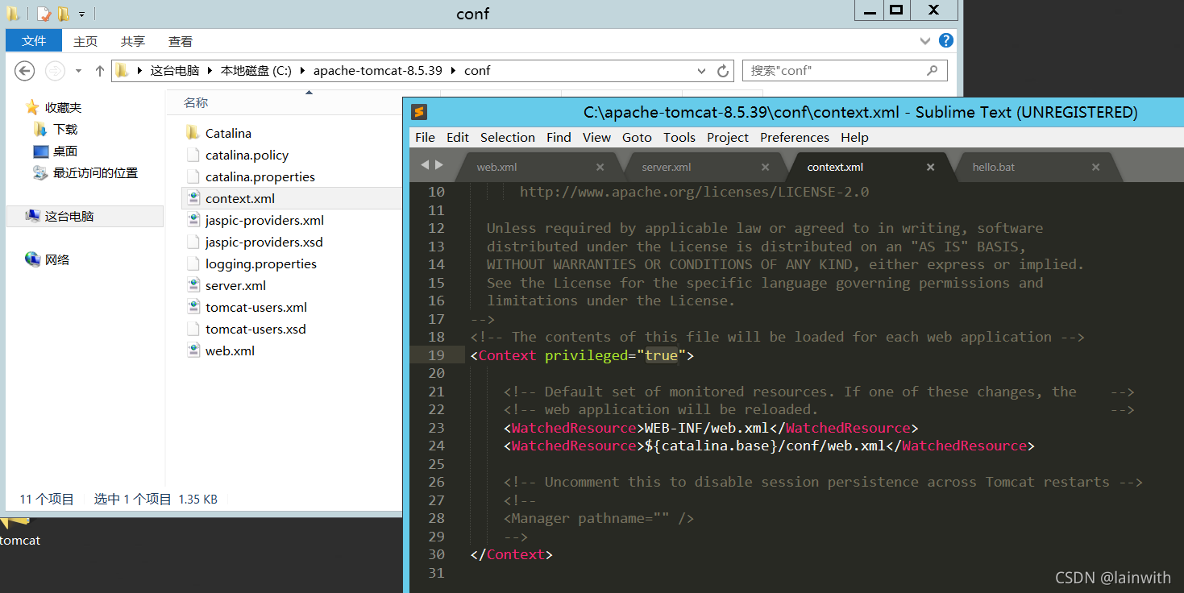Screen dimensions: 1184x593
Task: Select tomcat-users.xsd file
Action: pyautogui.click(x=255, y=329)
